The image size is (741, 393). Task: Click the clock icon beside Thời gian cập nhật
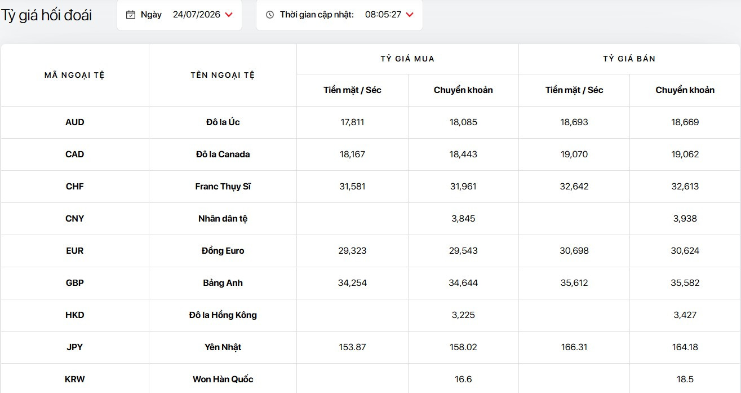270,15
